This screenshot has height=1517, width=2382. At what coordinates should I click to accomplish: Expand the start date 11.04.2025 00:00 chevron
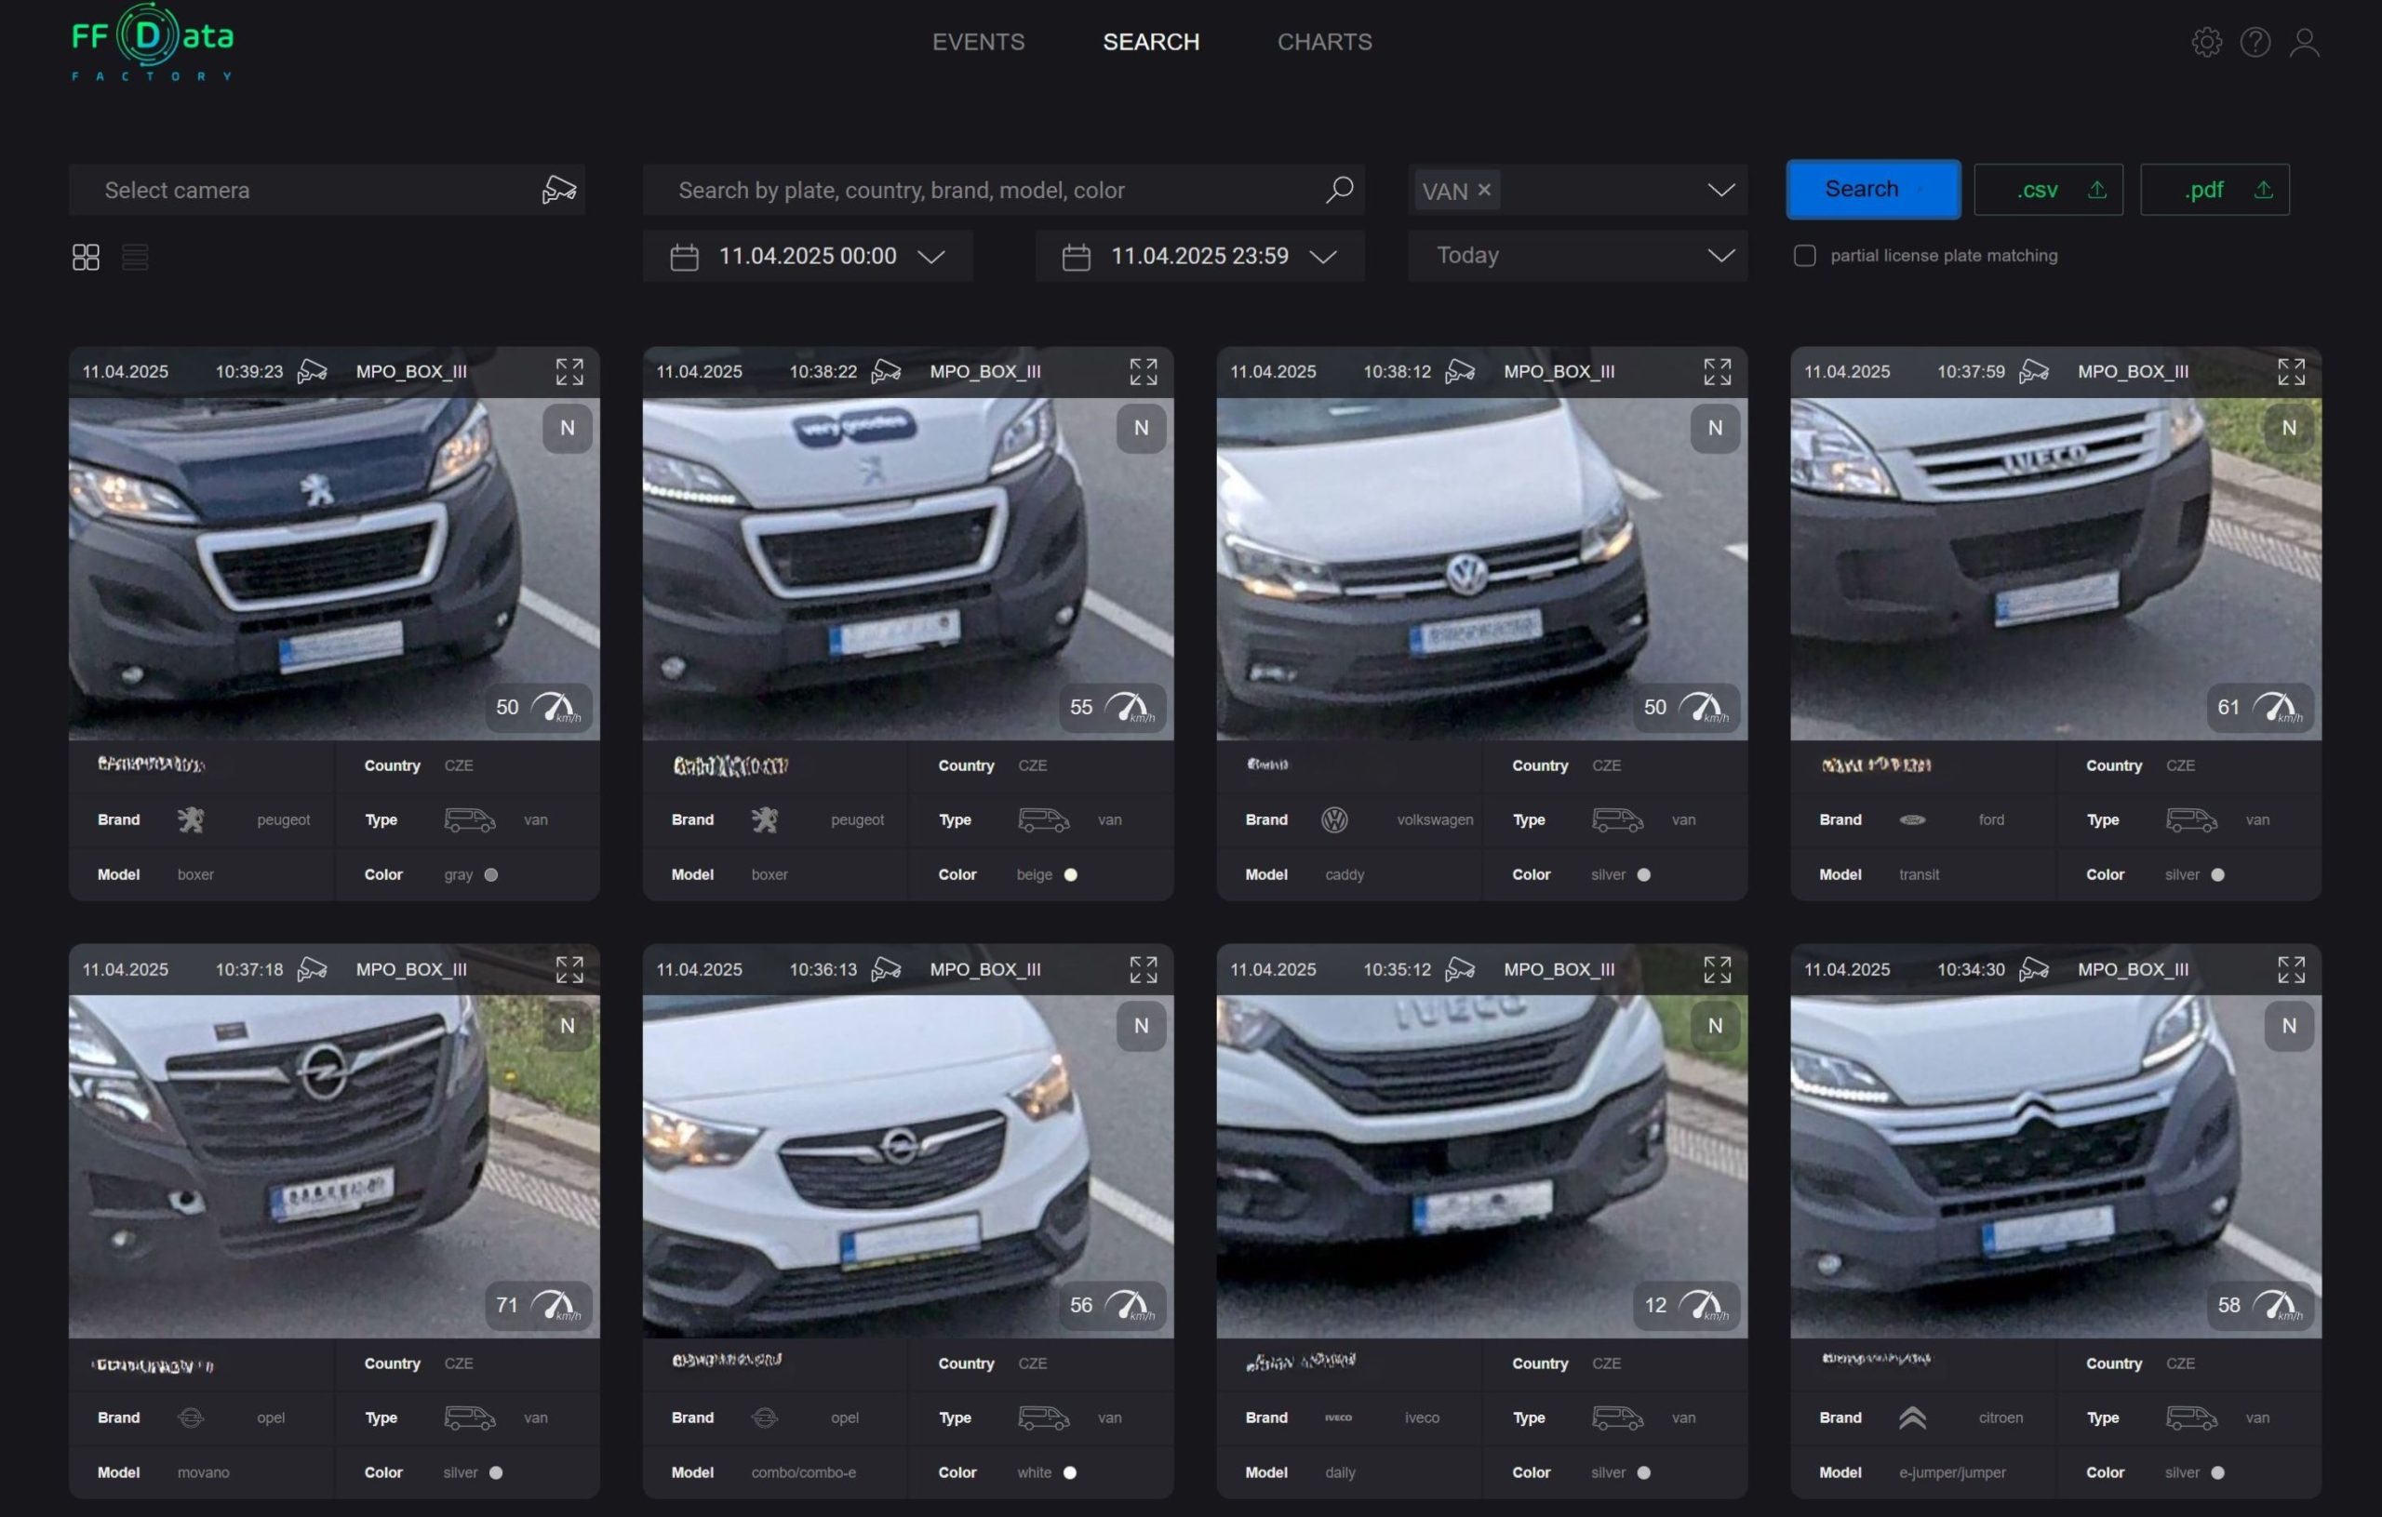[x=930, y=257]
